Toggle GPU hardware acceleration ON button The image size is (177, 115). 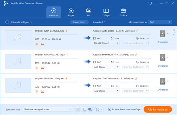[x=90, y=109]
